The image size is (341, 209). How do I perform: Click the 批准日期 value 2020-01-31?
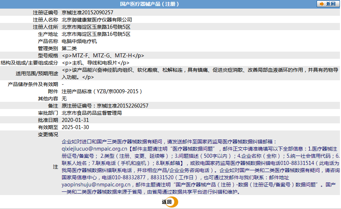coord(75,120)
